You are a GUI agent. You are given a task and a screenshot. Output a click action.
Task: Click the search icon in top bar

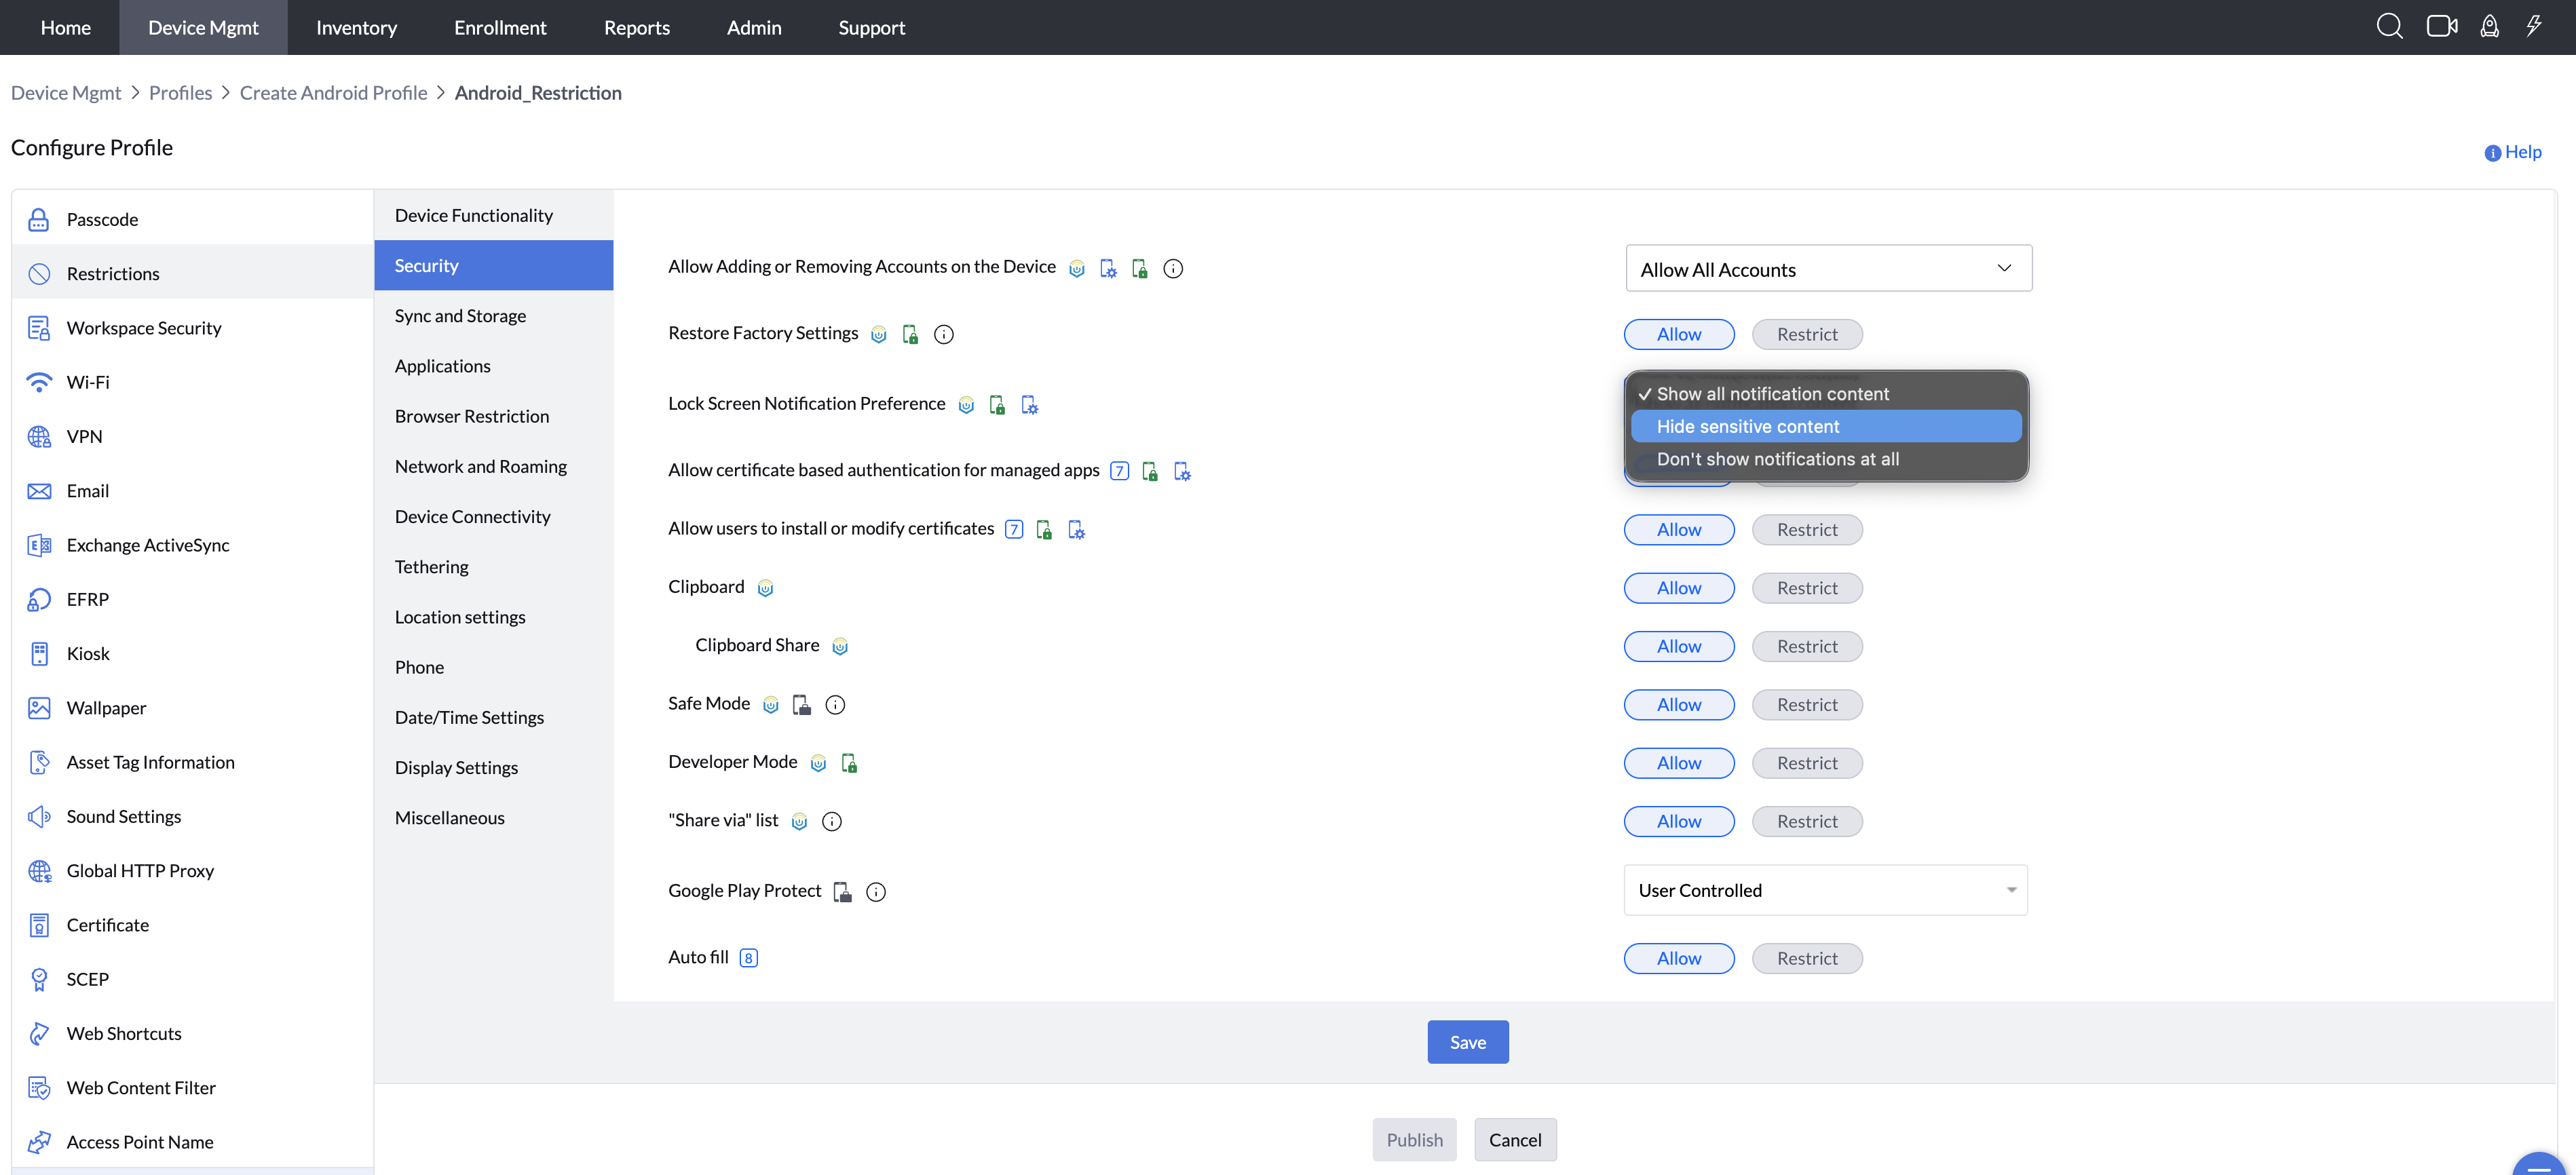point(2389,27)
